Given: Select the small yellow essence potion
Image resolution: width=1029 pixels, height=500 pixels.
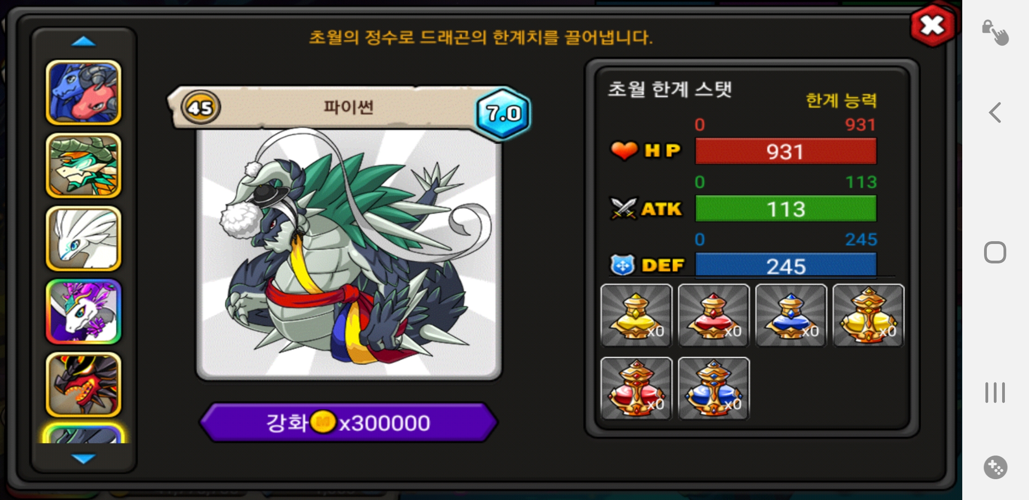Looking at the screenshot, I should pyautogui.click(x=636, y=315).
